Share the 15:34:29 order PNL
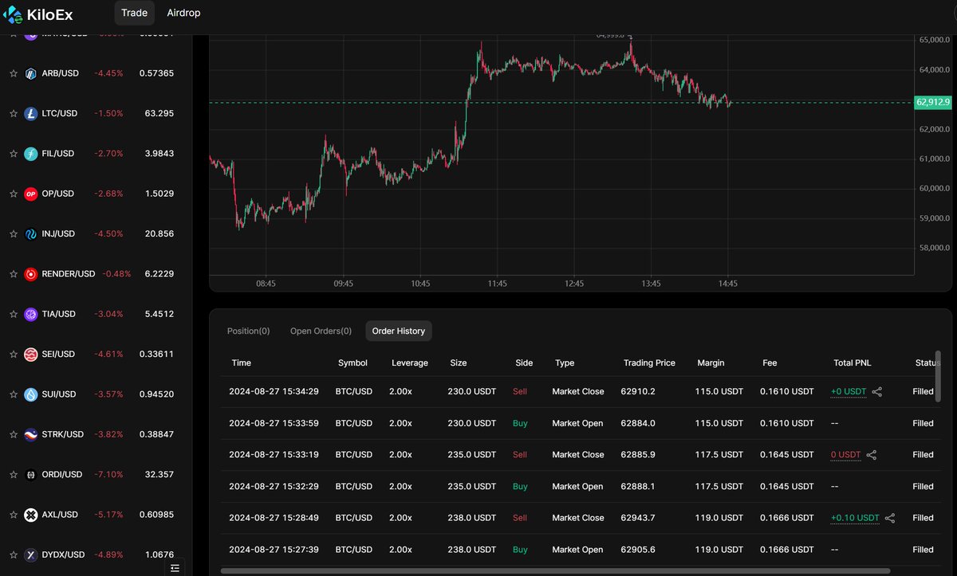 (877, 392)
